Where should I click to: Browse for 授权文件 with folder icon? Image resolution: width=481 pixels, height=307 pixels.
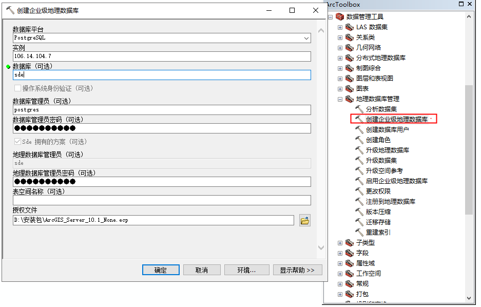point(304,220)
